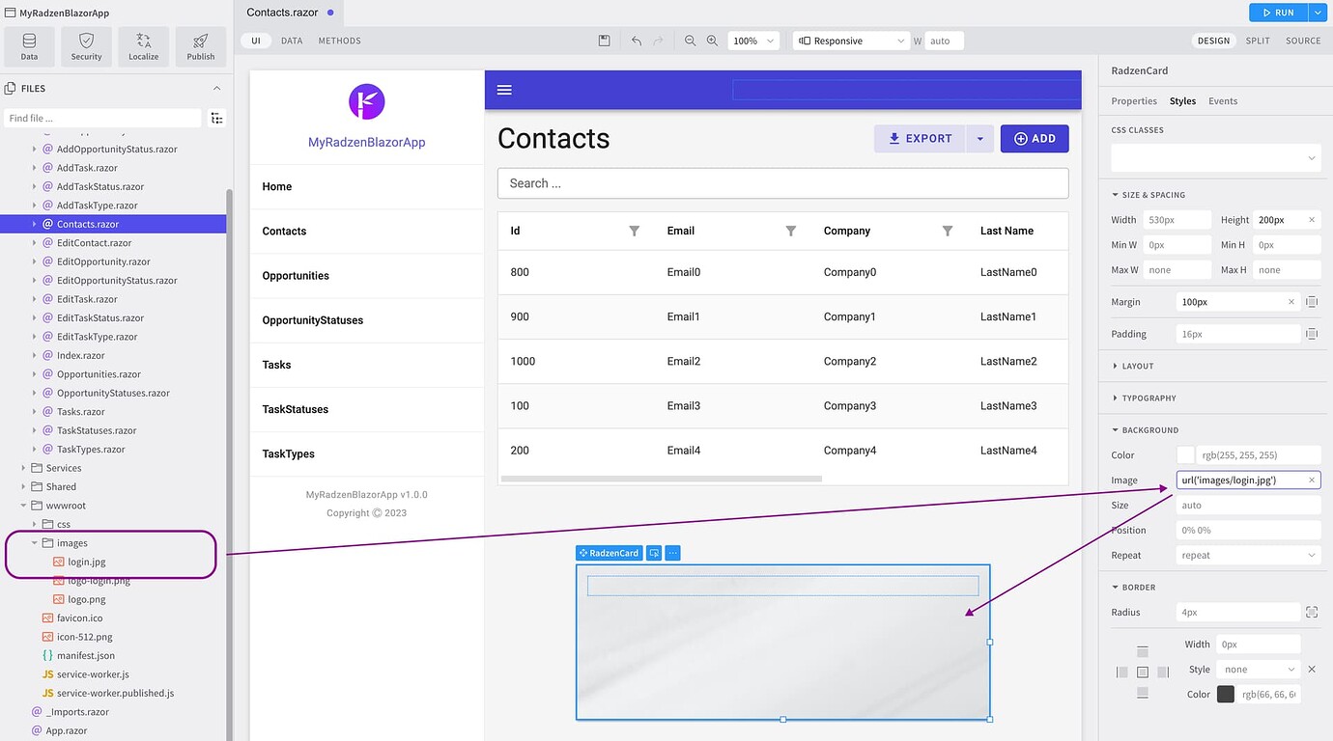The width and height of the screenshot is (1333, 741).
Task: Click the save icon in editor toolbar
Action: coord(604,41)
